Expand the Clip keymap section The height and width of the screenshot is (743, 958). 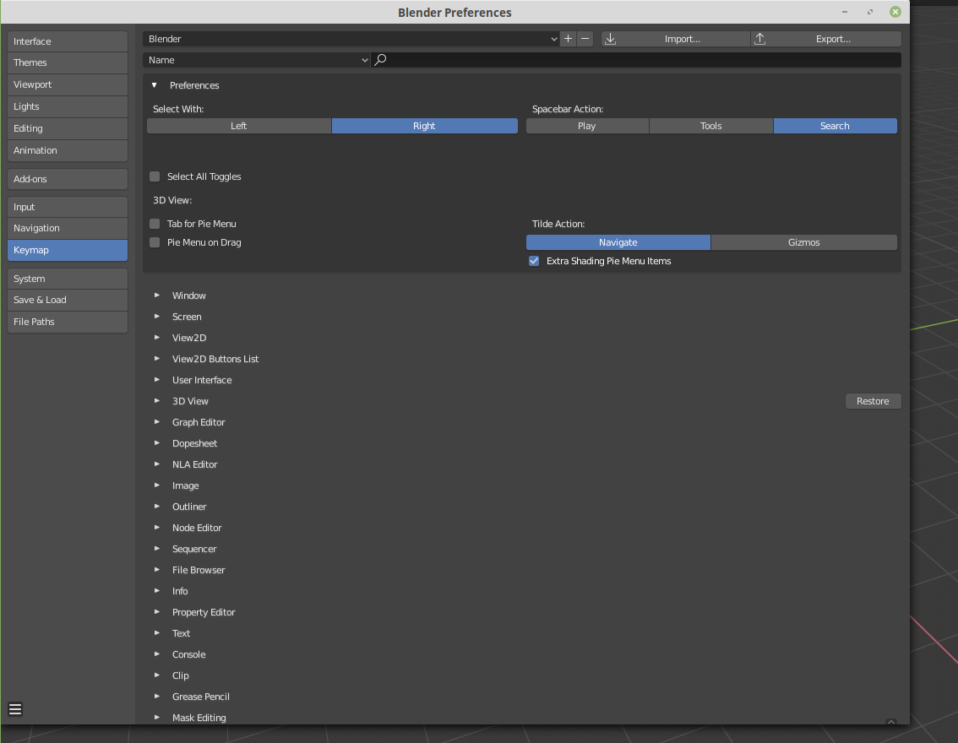coord(157,675)
